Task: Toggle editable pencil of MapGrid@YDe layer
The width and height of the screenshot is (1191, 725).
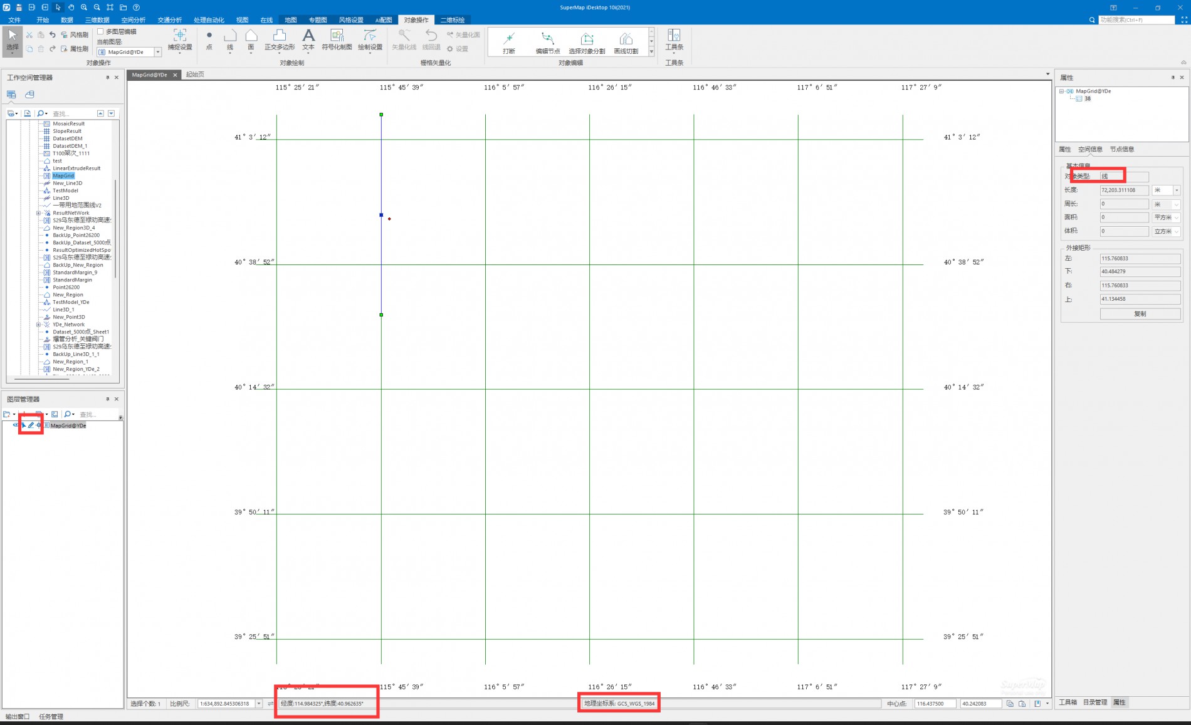Action: pyautogui.click(x=31, y=425)
